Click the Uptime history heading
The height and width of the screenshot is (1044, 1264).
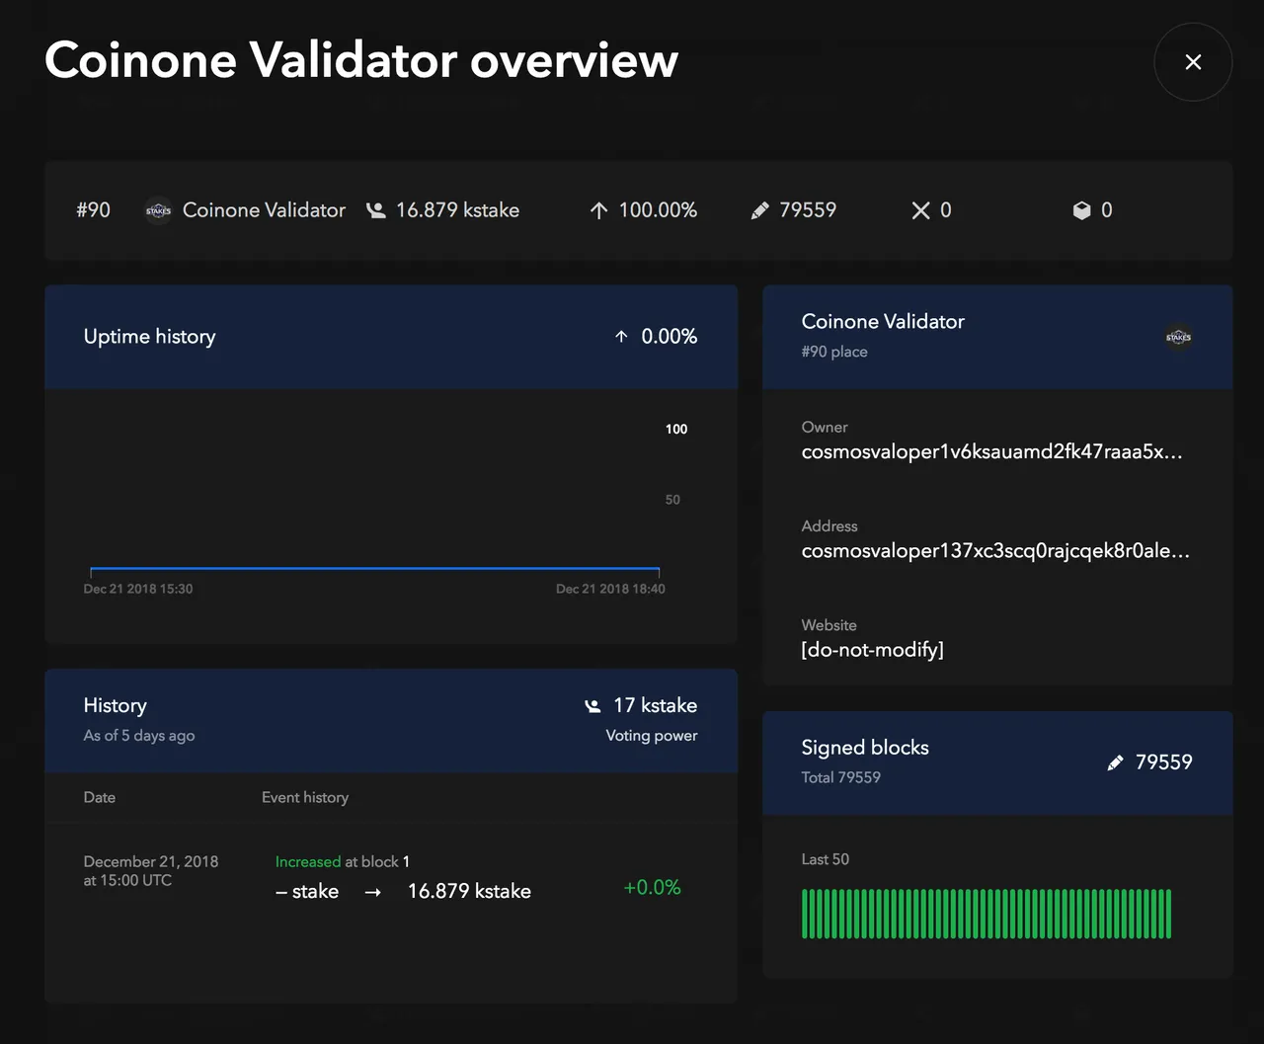click(x=149, y=337)
